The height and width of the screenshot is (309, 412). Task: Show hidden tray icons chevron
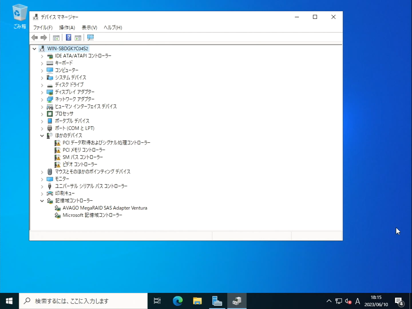coord(329,301)
